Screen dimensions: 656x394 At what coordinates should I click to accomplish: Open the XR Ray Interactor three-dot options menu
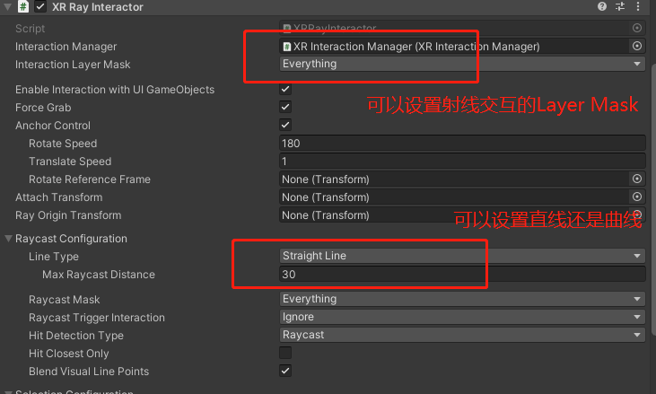pos(638,6)
